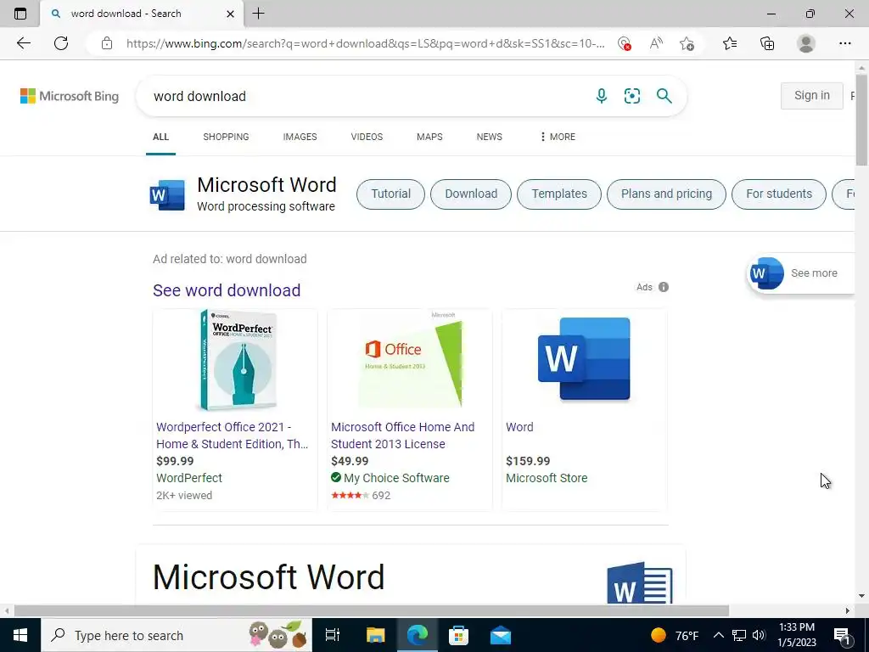Click the Microsoft Word logo beside the title
The image size is (869, 652).
[x=167, y=194]
